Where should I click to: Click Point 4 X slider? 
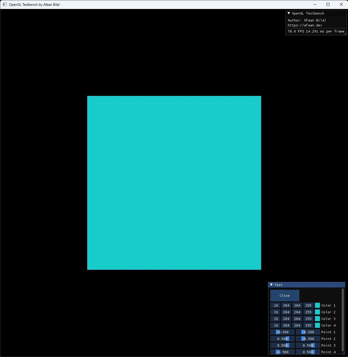(283, 352)
